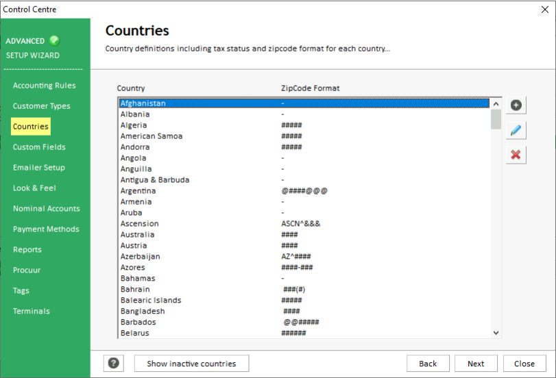Select the Countries sidebar item

click(x=30, y=127)
